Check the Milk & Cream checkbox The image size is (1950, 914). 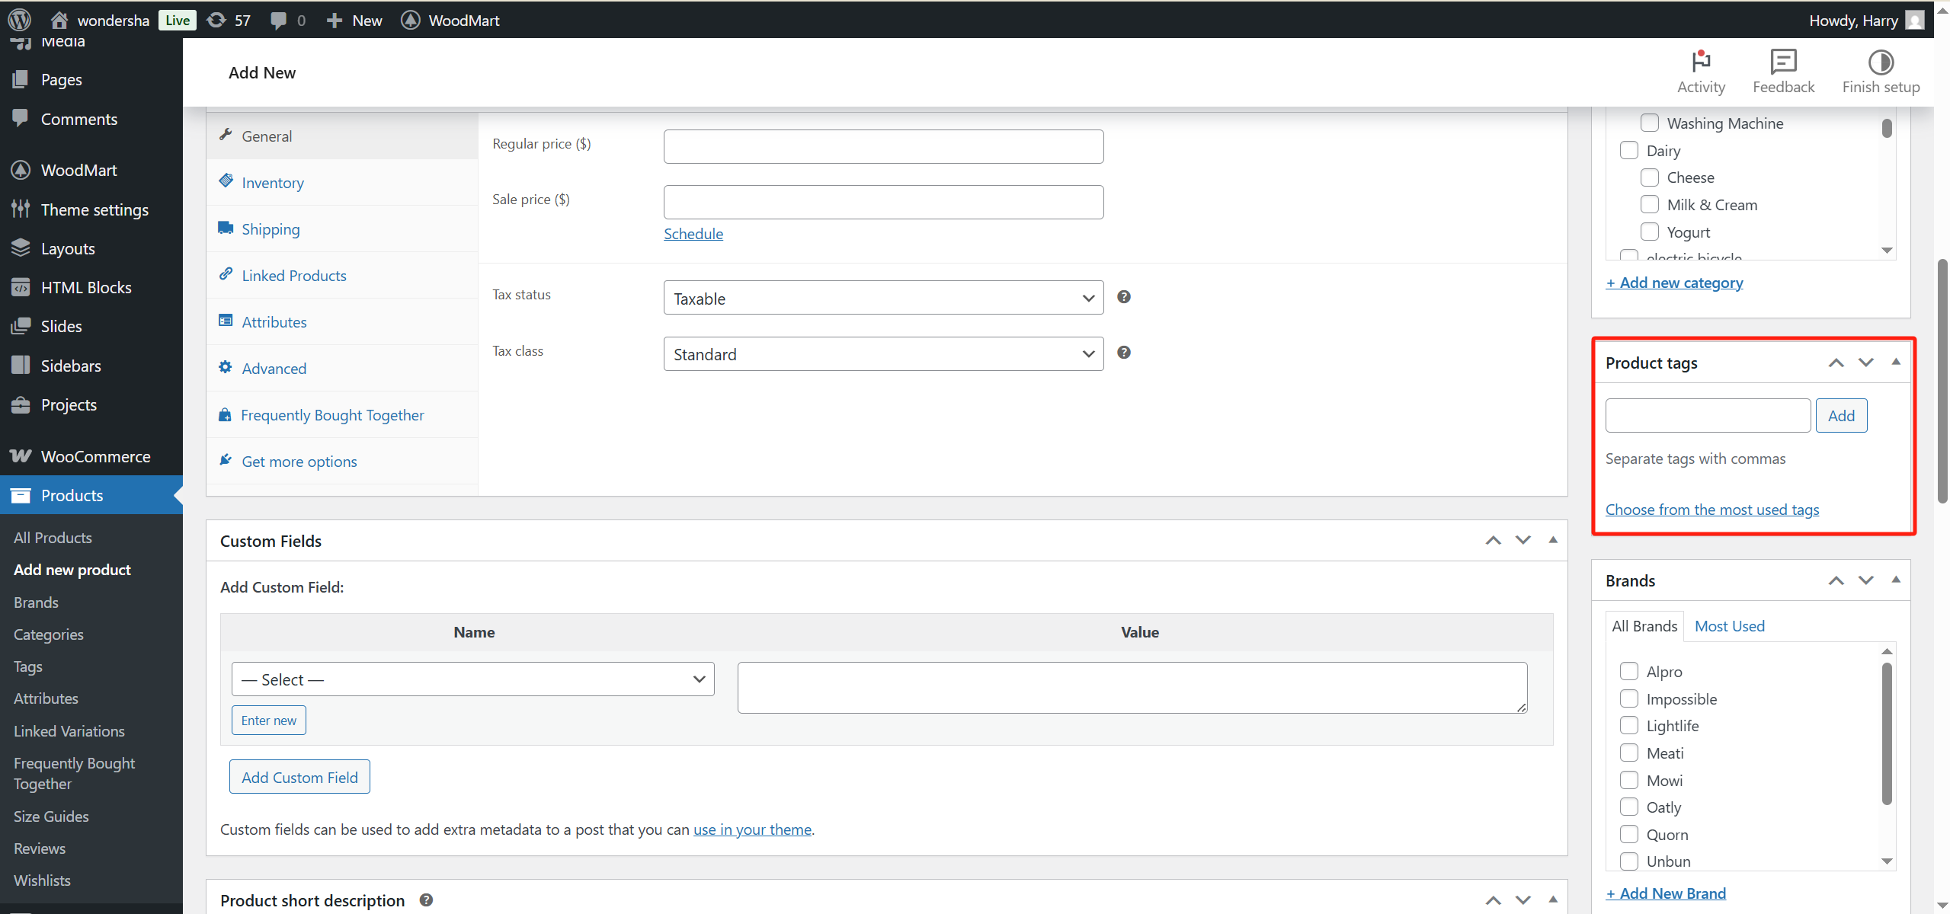[1651, 204]
